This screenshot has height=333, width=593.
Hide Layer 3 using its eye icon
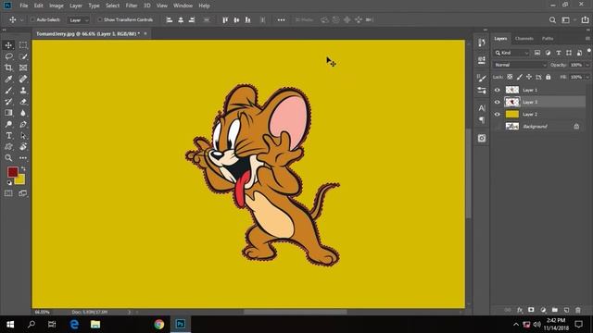[x=498, y=102]
